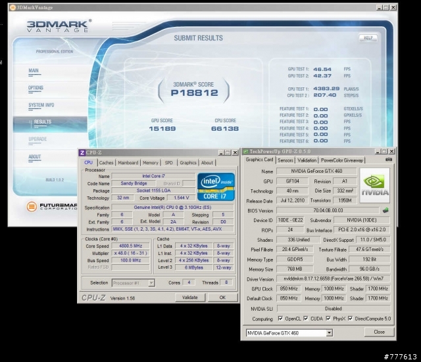Switch to the CPU tab in CPU-Z
The image size is (421, 362).
coord(88,162)
